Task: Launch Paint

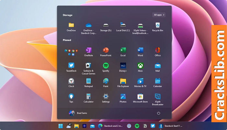Action: pyautogui.click(x=106, y=83)
